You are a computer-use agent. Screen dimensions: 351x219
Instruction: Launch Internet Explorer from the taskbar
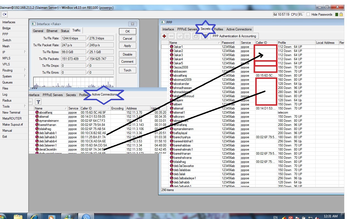click(x=34, y=217)
